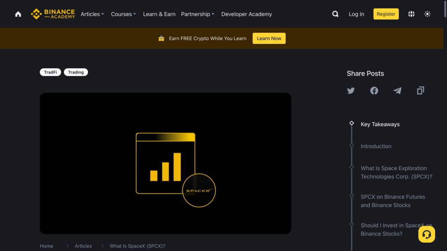Click the Introduction timeline diamond marker

coord(351,145)
